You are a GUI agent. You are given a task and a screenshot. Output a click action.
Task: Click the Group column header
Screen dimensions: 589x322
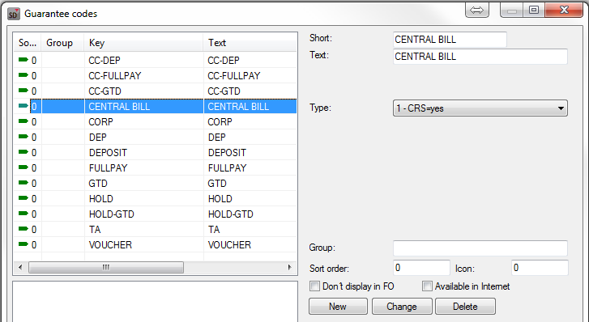[x=63, y=43]
